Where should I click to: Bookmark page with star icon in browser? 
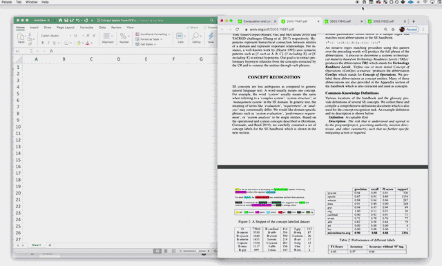393,29
